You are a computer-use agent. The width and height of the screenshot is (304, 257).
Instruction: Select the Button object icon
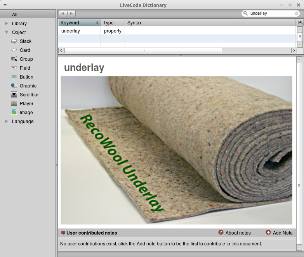[x=14, y=77]
